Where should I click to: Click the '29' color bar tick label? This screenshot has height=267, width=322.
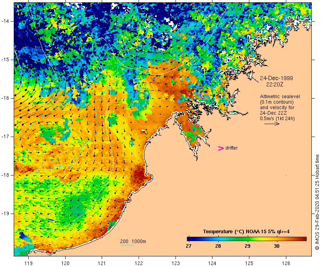(x=247, y=246)
